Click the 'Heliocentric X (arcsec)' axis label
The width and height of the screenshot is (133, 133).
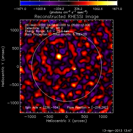66,121
